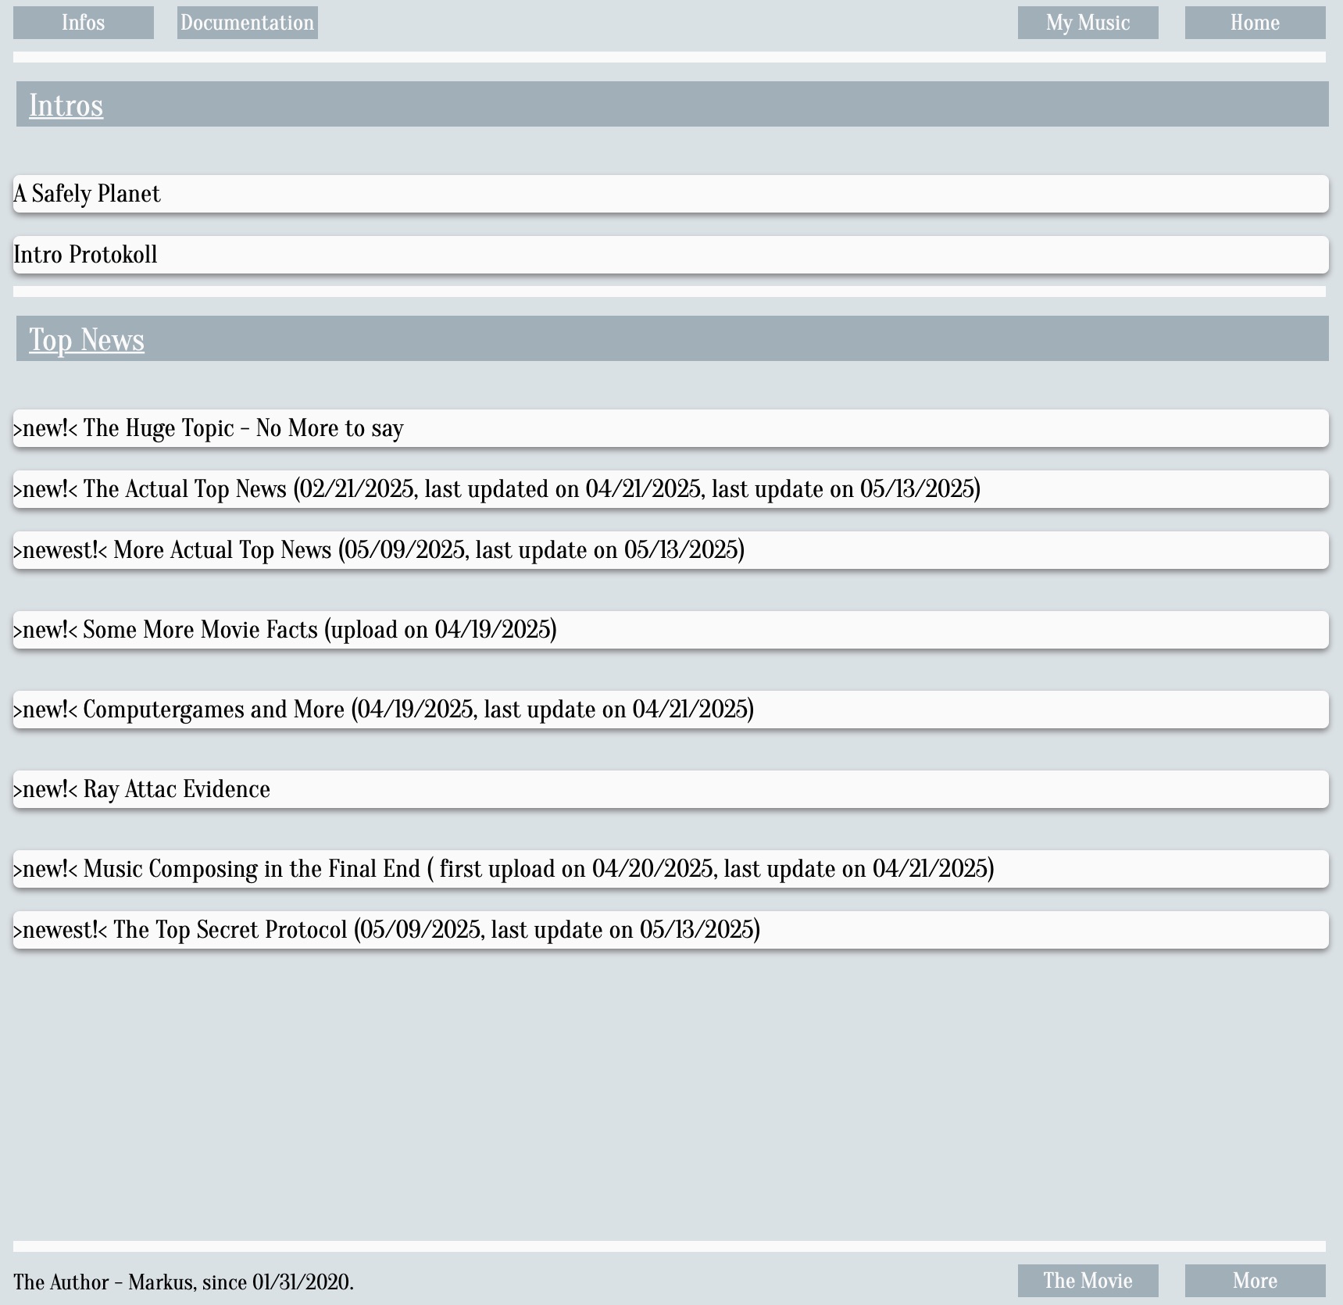Go to the Documentation page
The image size is (1343, 1305).
point(247,23)
